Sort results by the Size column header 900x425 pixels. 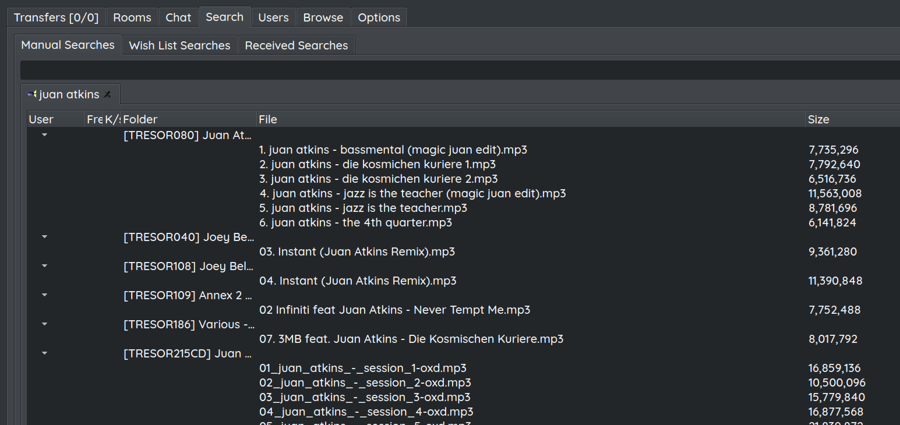click(853, 119)
